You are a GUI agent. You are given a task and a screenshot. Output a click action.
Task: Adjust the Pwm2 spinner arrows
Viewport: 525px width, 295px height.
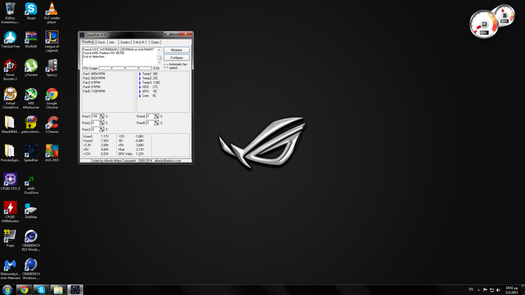[x=102, y=123]
